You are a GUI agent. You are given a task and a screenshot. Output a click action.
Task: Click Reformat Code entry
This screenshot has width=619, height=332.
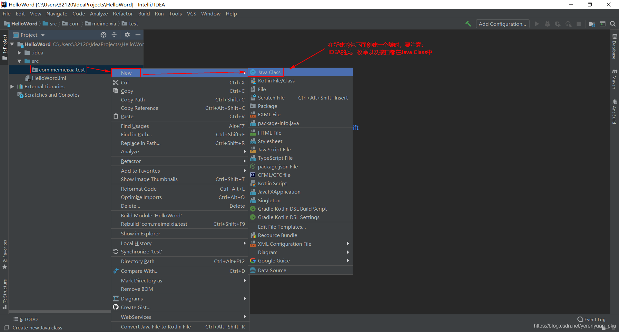tap(180, 189)
